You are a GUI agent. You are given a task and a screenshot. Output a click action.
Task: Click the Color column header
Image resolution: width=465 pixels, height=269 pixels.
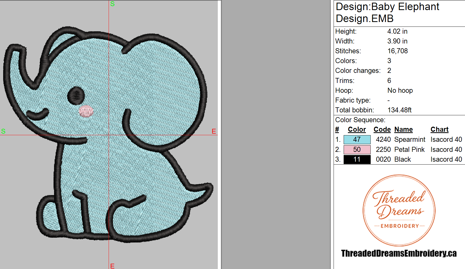pyautogui.click(x=357, y=129)
